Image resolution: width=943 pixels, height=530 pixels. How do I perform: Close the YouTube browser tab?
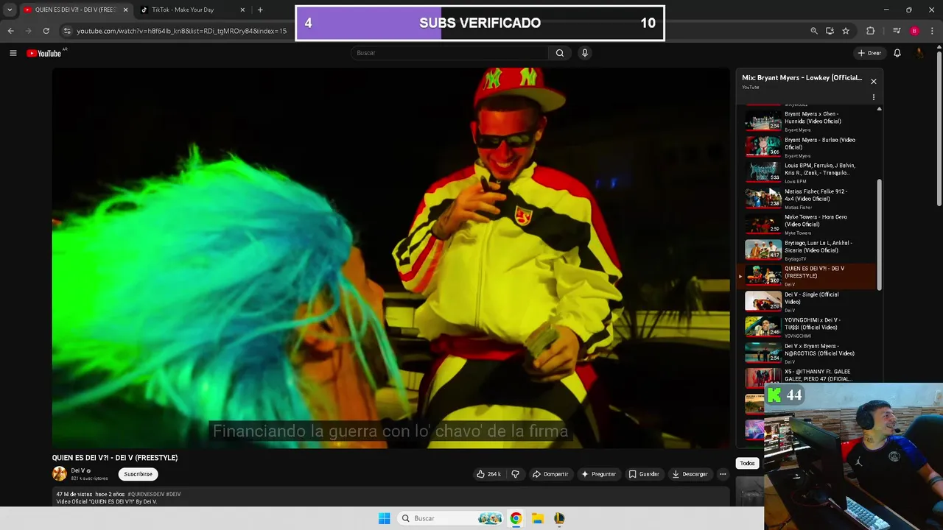(x=125, y=10)
